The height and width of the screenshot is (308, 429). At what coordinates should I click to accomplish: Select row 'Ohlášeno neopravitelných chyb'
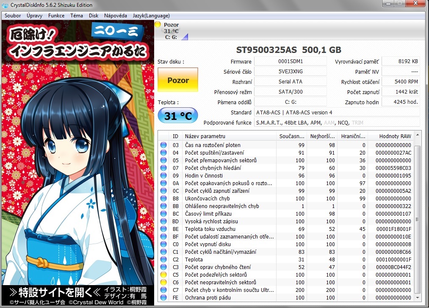286,206
